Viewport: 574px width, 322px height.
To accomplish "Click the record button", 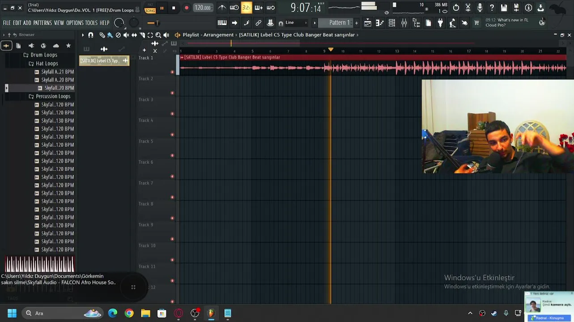I will [186, 8].
